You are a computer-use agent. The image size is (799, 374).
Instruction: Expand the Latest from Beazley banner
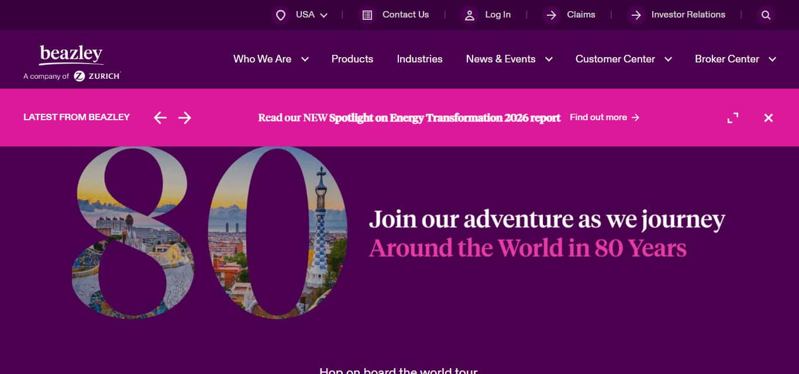pyautogui.click(x=733, y=118)
